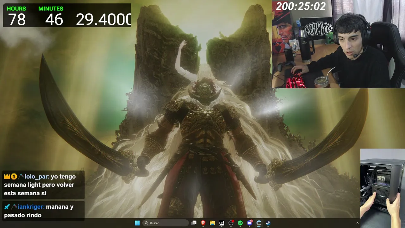405x228 pixels.
Task: Click the 200:25:02 stream timer
Action: point(301,6)
